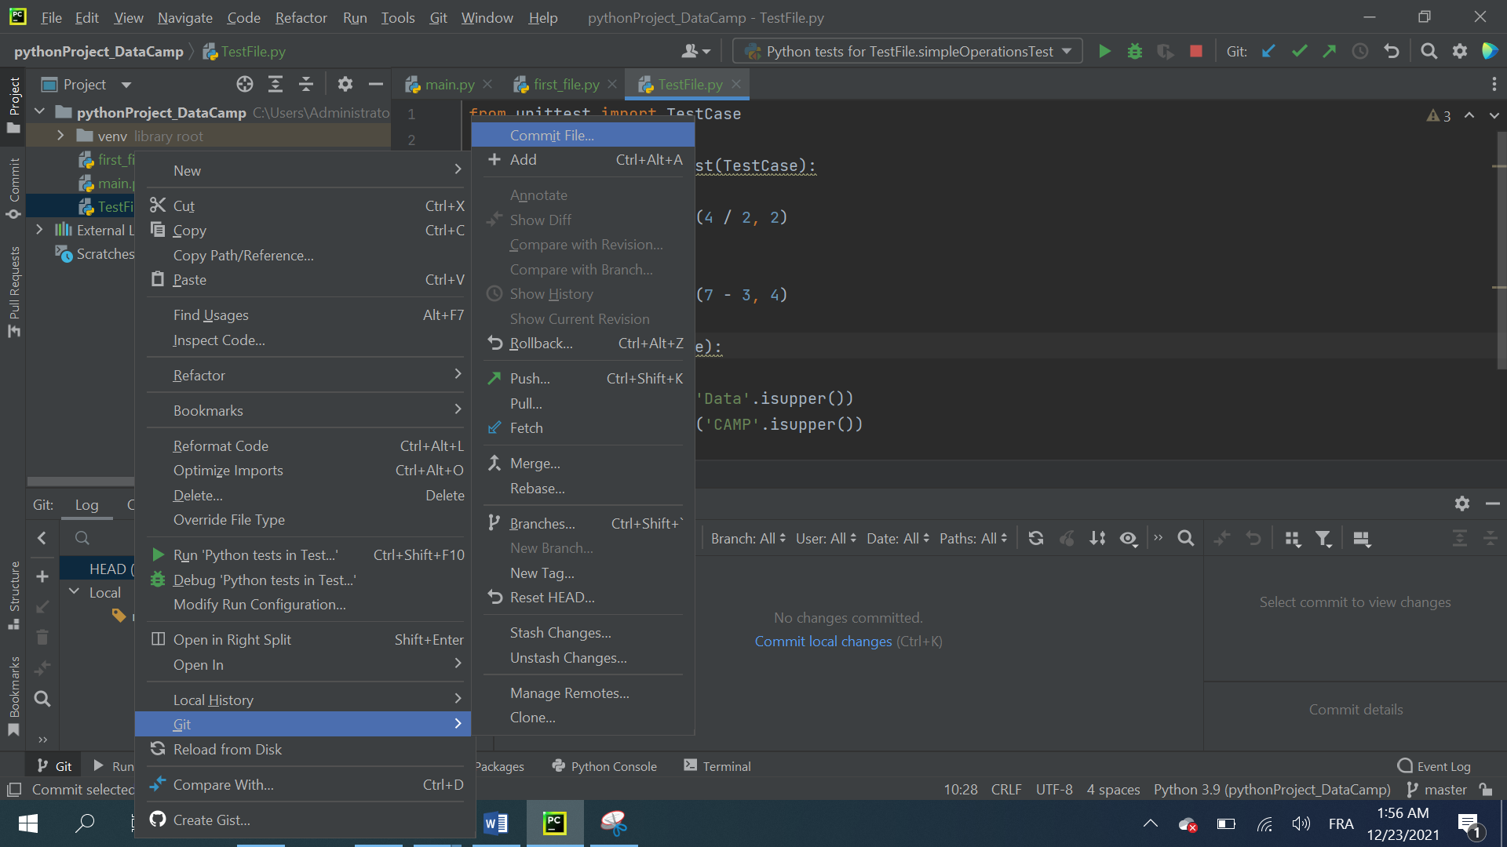This screenshot has width=1507, height=847.
Task: Select Commit File... in Git submenu
Action: pyautogui.click(x=552, y=135)
